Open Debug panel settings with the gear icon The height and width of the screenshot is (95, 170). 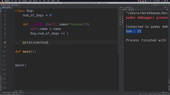tap(165, 7)
